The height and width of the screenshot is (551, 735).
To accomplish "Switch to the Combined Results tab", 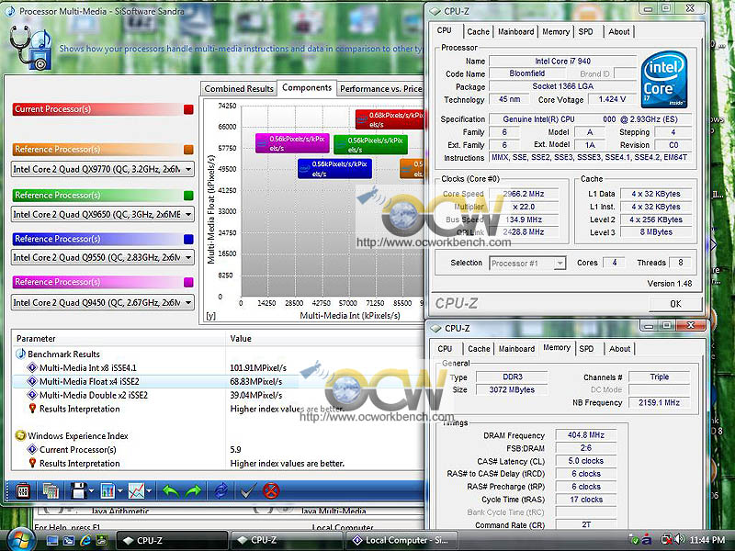I will click(x=239, y=88).
